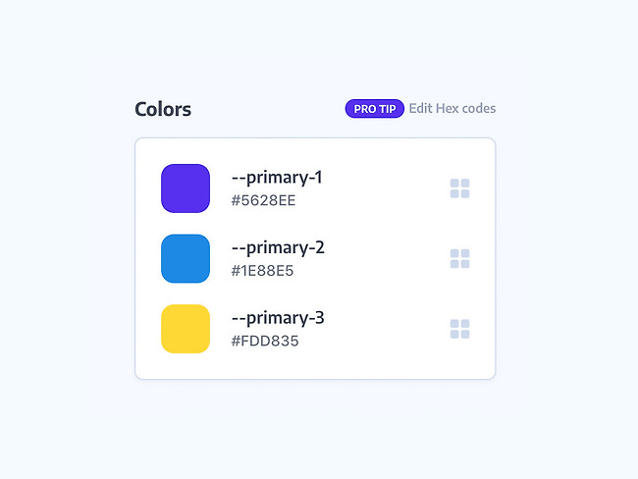Click the Colors section heading
638x479 pixels.
point(163,109)
